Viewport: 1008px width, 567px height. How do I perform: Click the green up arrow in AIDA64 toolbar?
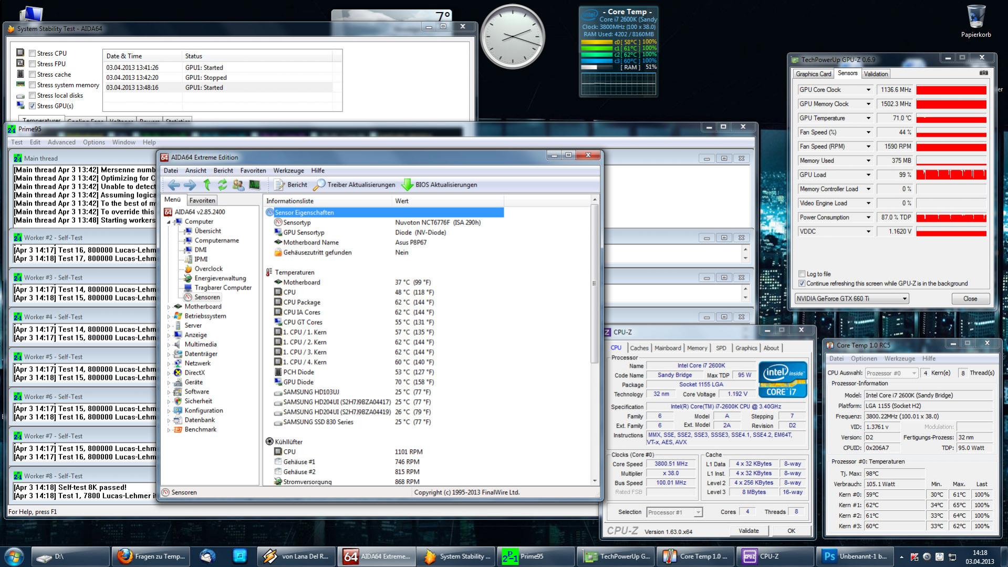coord(207,185)
